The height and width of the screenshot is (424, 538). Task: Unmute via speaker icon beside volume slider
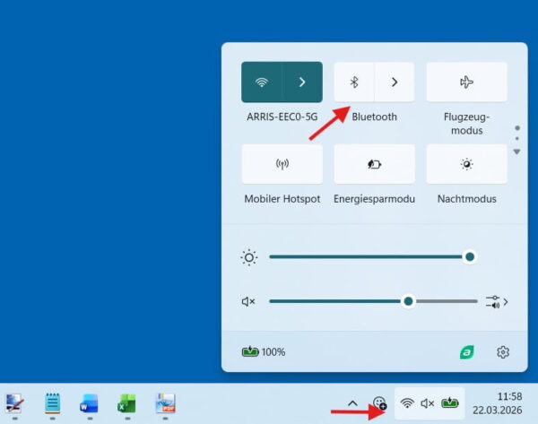click(x=248, y=301)
